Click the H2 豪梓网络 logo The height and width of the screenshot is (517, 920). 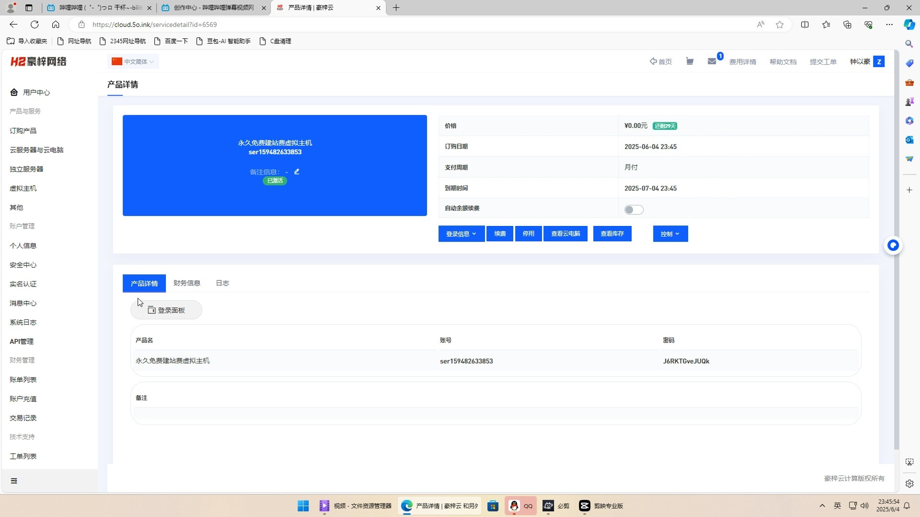(38, 61)
